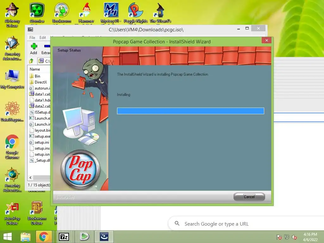This screenshot has width=324, height=243.
Task: Select the _Setup.dll file in 7-Zip
Action: [40, 160]
